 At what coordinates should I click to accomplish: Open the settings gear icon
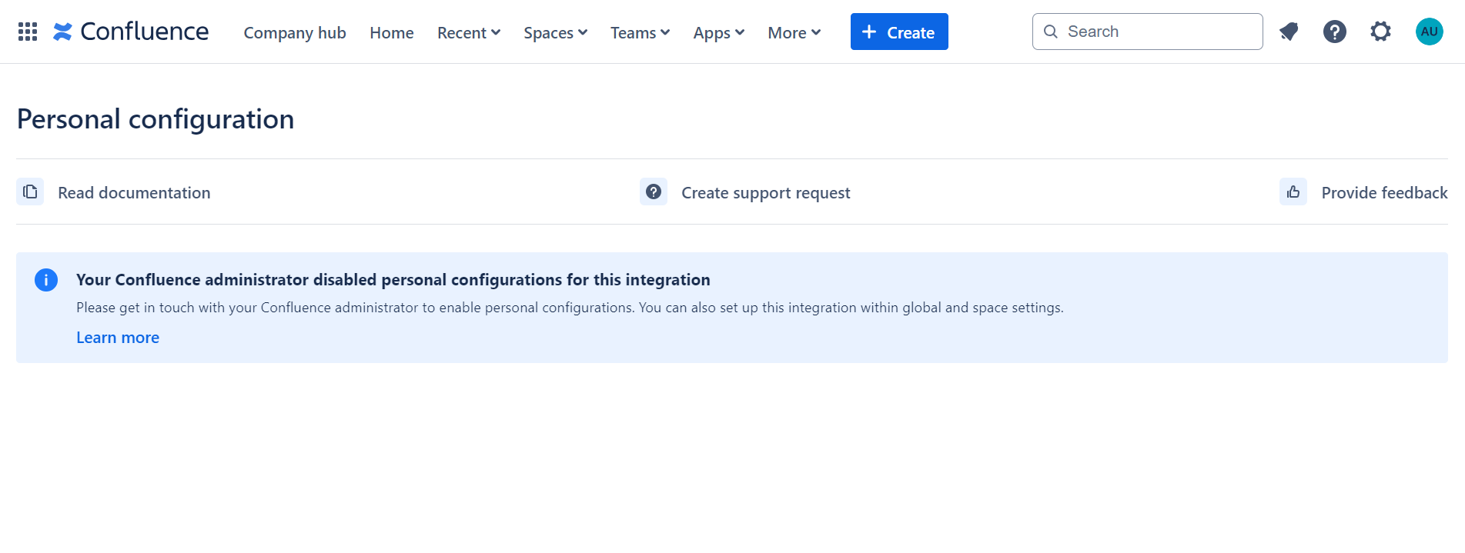1381,32
